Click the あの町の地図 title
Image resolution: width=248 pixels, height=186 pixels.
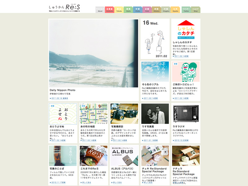88,126
